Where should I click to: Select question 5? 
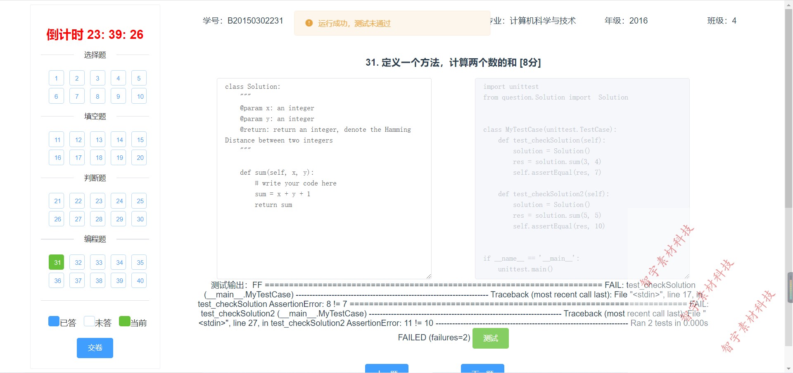coord(139,78)
